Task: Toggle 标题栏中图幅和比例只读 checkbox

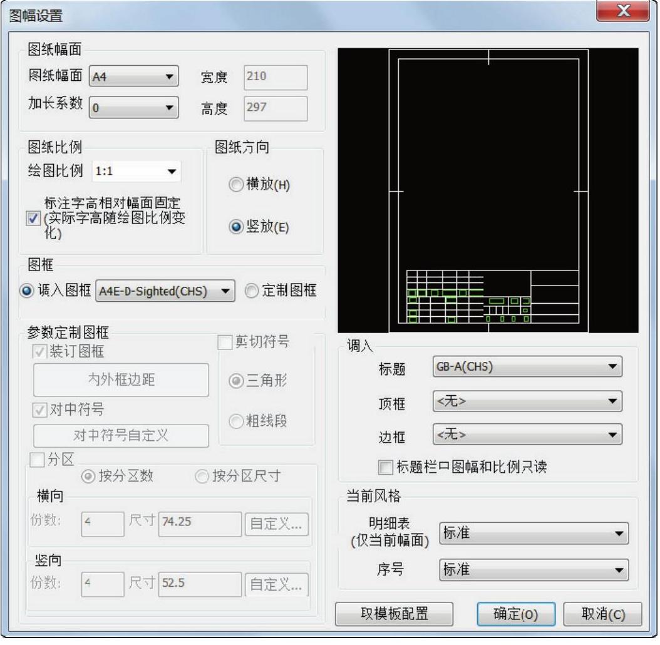Action: pos(386,467)
